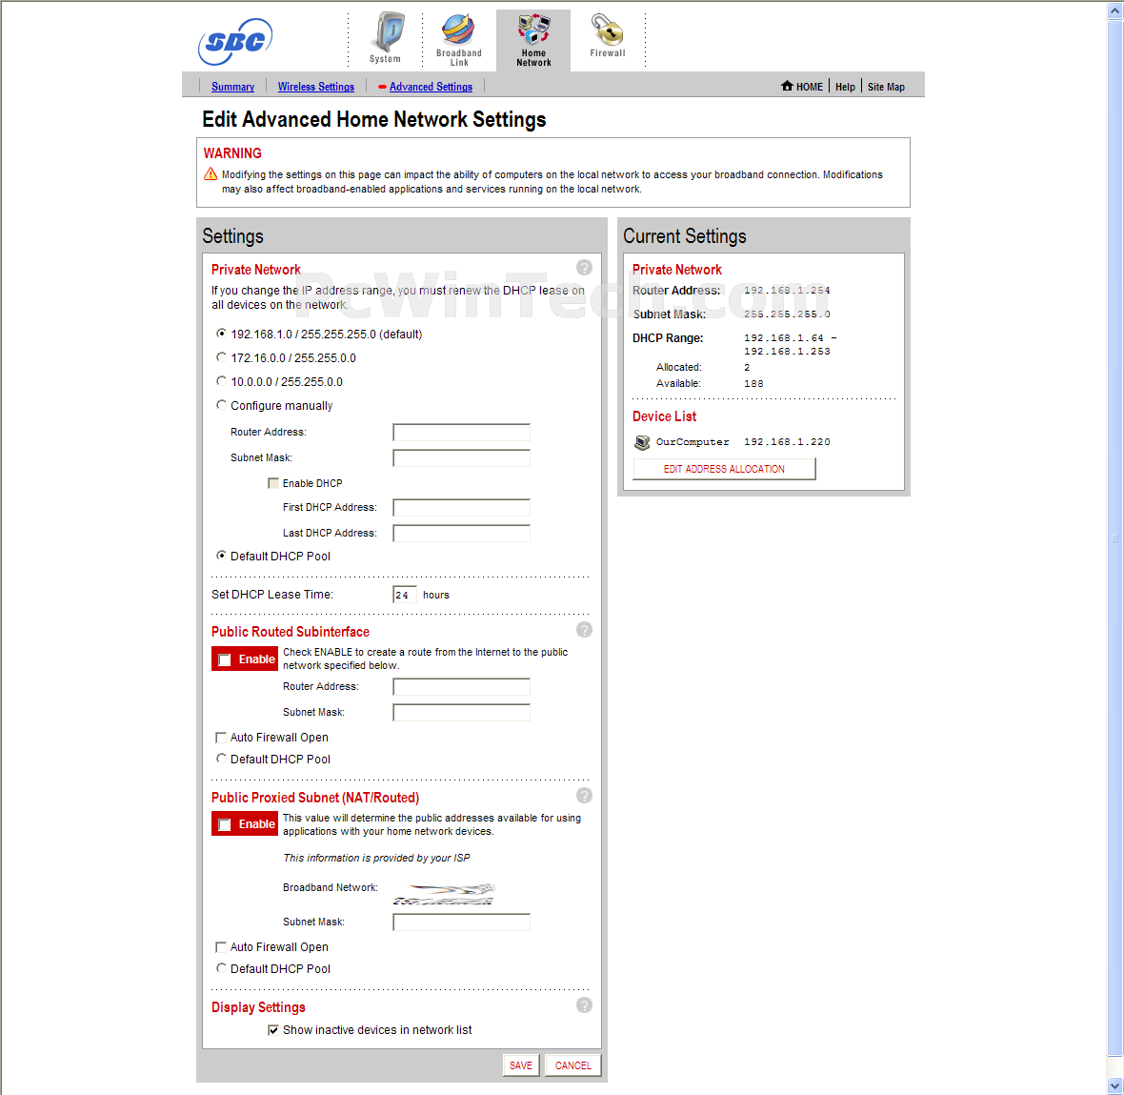Go to the HOME link
Viewport: 1124px width, 1095px height.
810,87
